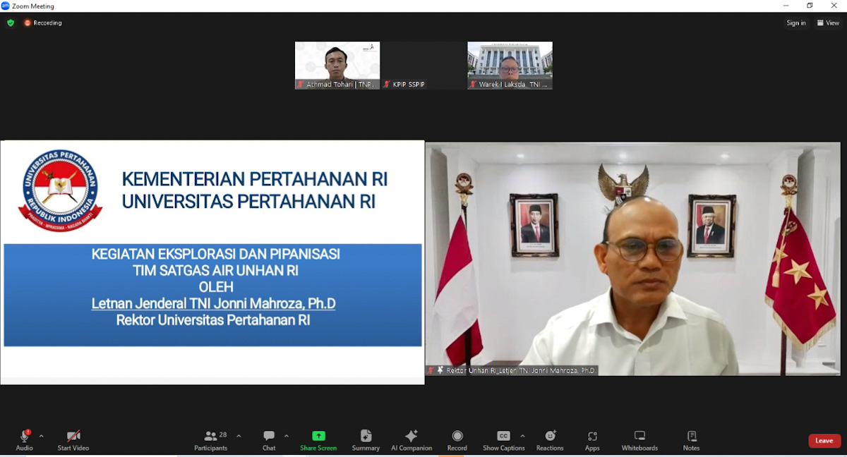This screenshot has width=847, height=457.
Task: Start recording with Record button
Action: point(457,440)
